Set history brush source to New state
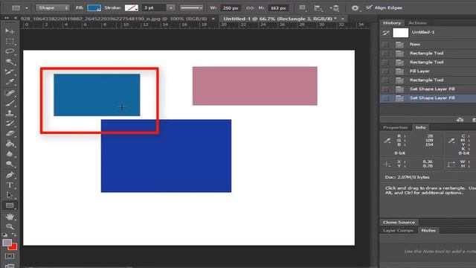 point(385,45)
